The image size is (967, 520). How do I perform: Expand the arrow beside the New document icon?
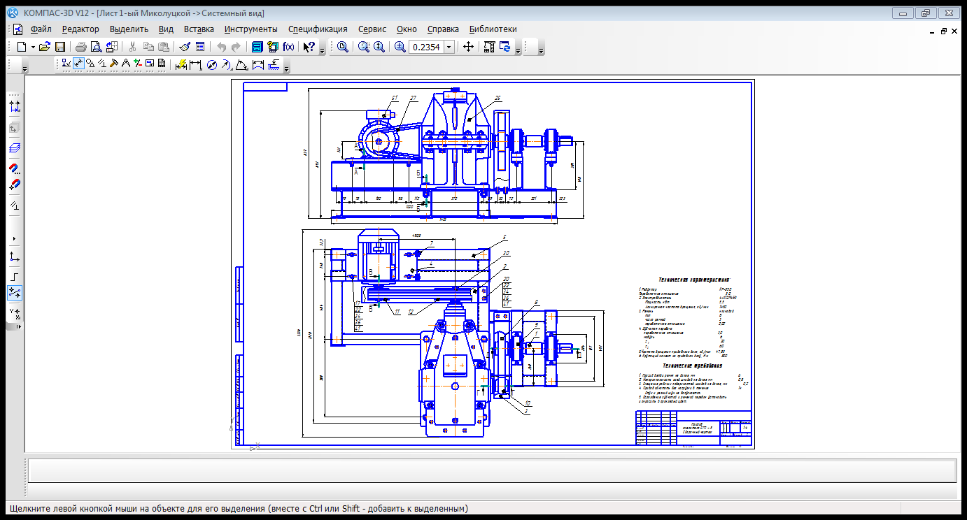click(x=33, y=47)
